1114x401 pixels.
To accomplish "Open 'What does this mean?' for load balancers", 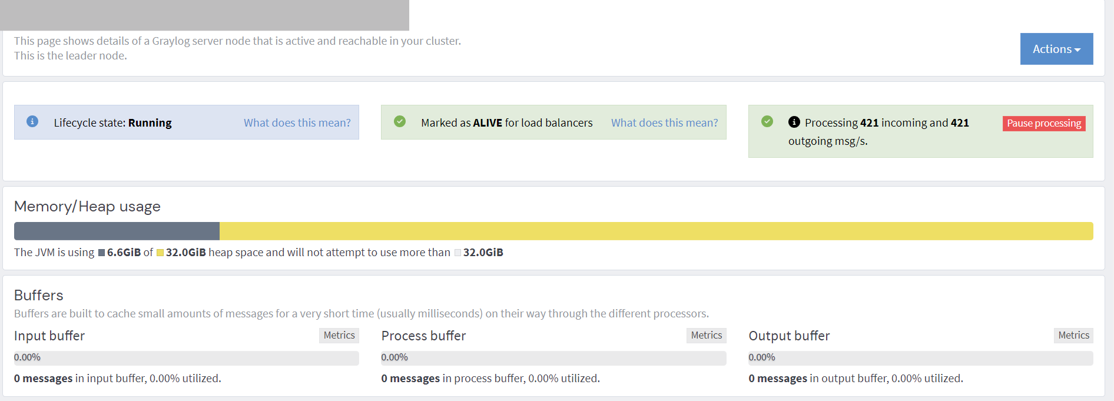I will (x=664, y=122).
